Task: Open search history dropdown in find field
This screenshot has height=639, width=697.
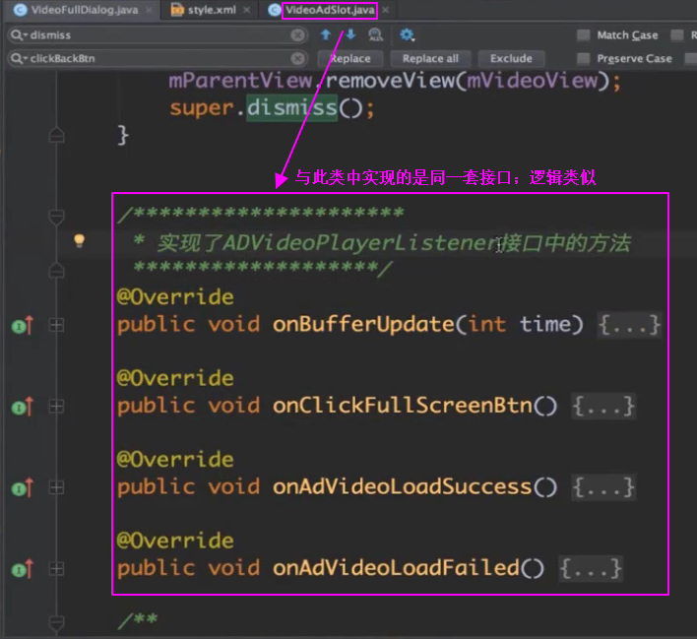Action: [x=19, y=35]
